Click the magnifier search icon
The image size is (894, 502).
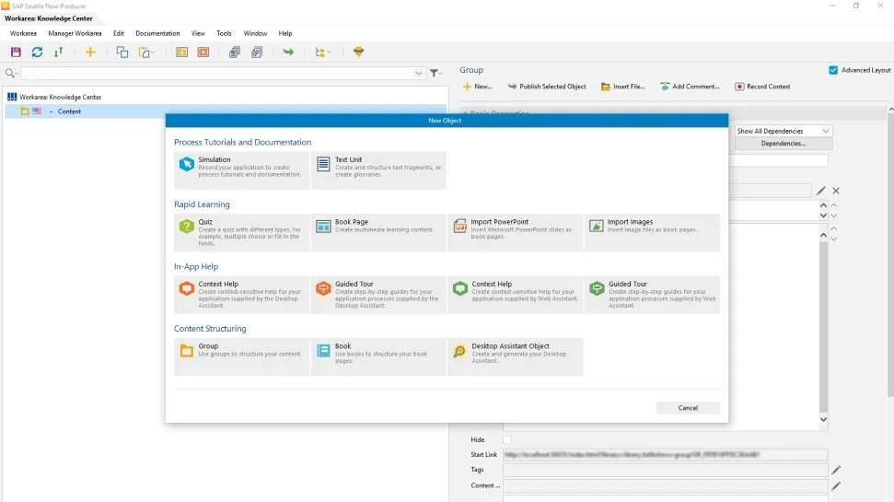click(x=10, y=73)
